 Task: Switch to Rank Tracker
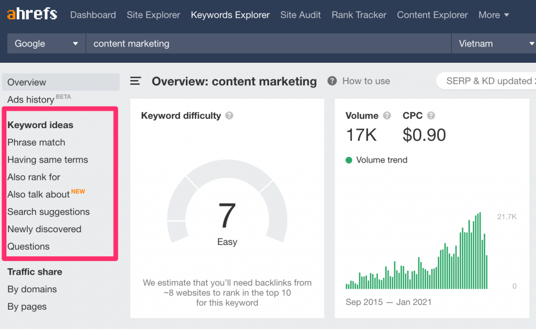pos(359,15)
